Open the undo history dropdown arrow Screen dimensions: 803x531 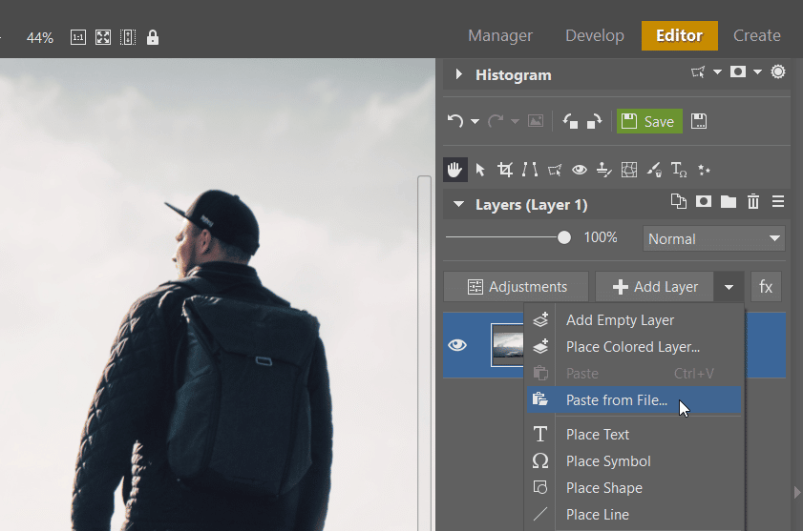[x=475, y=122]
